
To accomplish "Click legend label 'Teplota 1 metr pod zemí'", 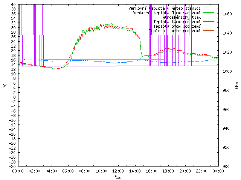I will click(175, 31).
